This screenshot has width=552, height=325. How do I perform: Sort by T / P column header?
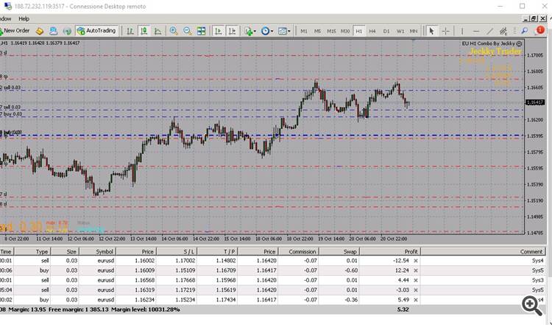218,251
